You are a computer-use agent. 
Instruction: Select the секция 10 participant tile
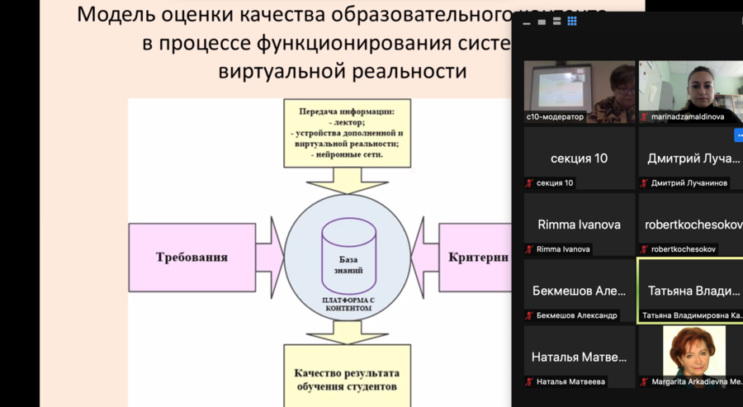[579, 158]
